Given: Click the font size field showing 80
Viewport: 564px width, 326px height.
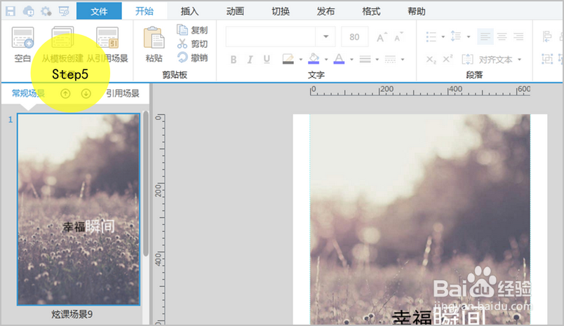Looking at the screenshot, I should click(x=354, y=36).
